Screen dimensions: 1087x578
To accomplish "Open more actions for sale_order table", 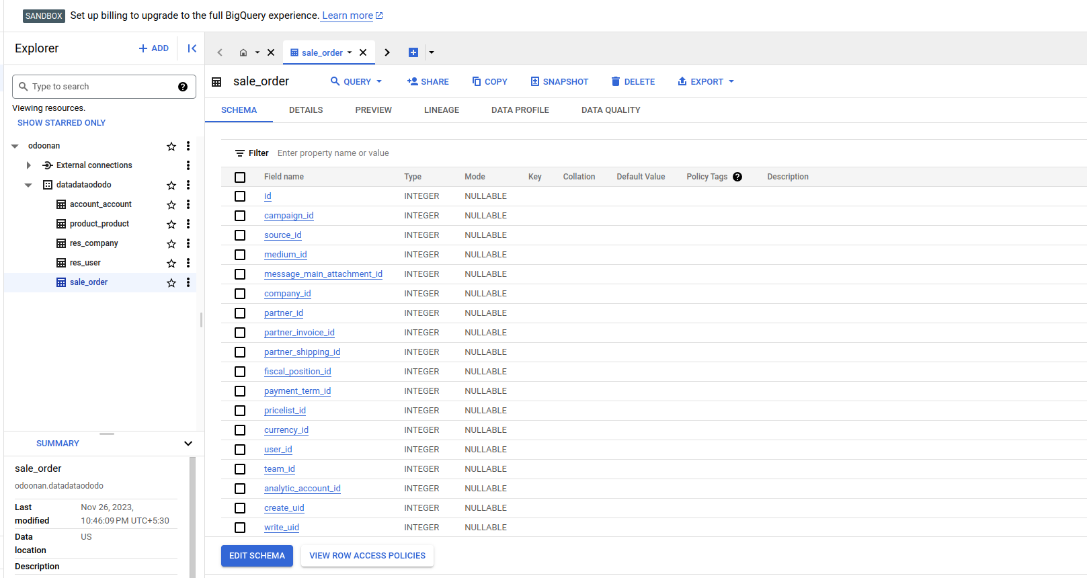I will click(188, 282).
